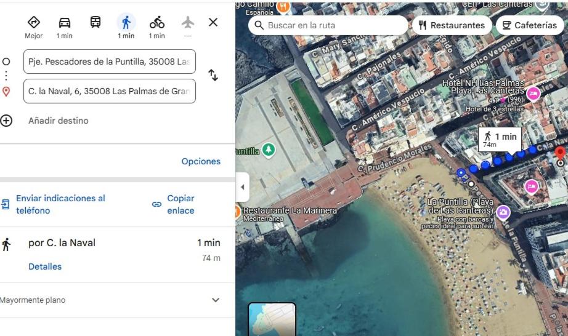Select cycling travel mode

156,23
